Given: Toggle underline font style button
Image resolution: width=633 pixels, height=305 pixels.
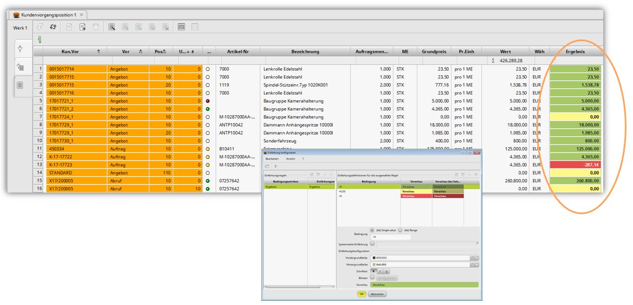Looking at the screenshot, I should click(x=386, y=271).
